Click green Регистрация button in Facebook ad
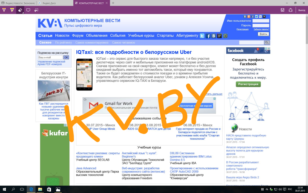Image resolution: width=308 pixels, height=193 pixels. 248,84
